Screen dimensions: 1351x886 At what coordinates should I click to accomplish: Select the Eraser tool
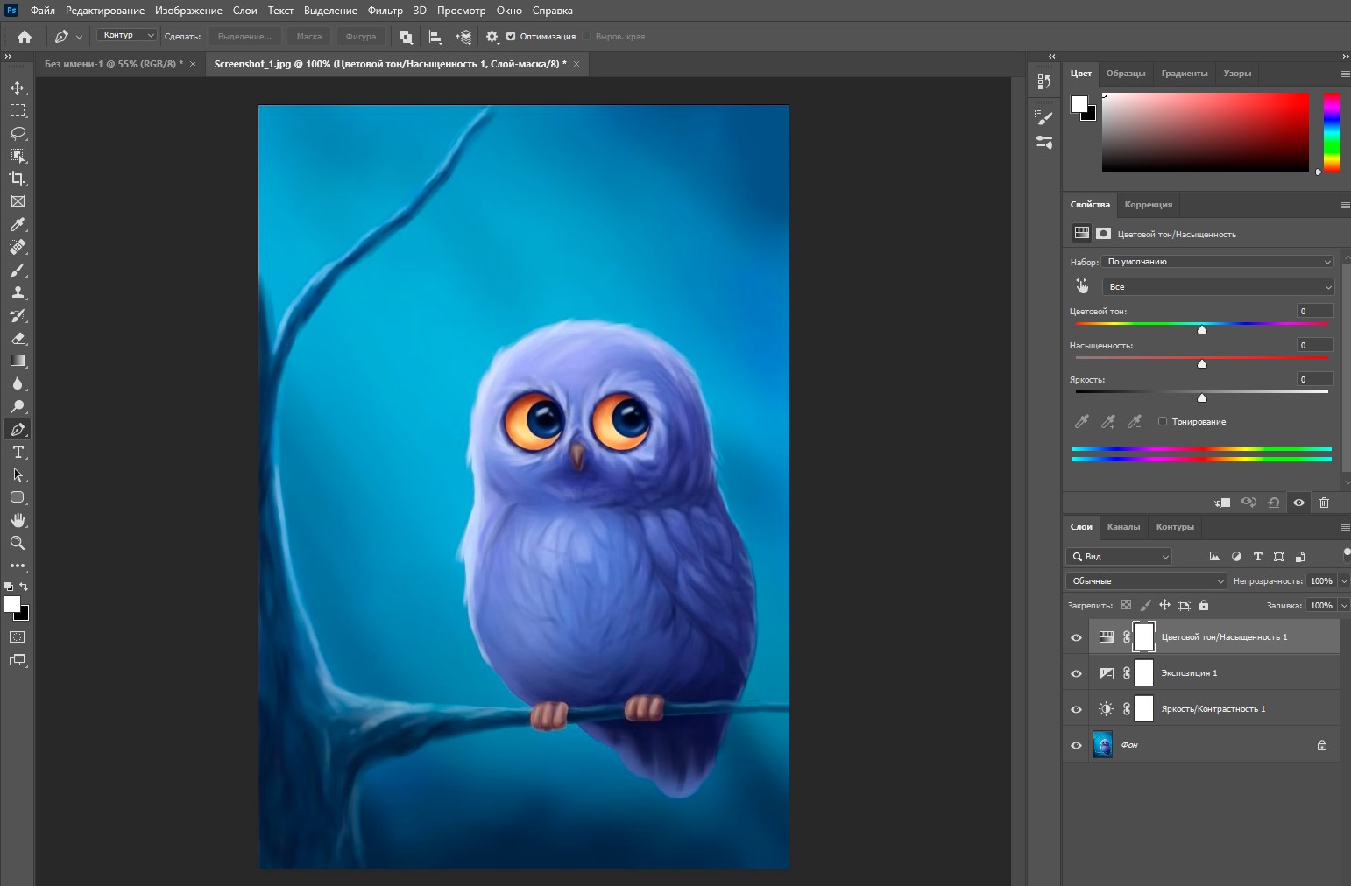click(18, 338)
